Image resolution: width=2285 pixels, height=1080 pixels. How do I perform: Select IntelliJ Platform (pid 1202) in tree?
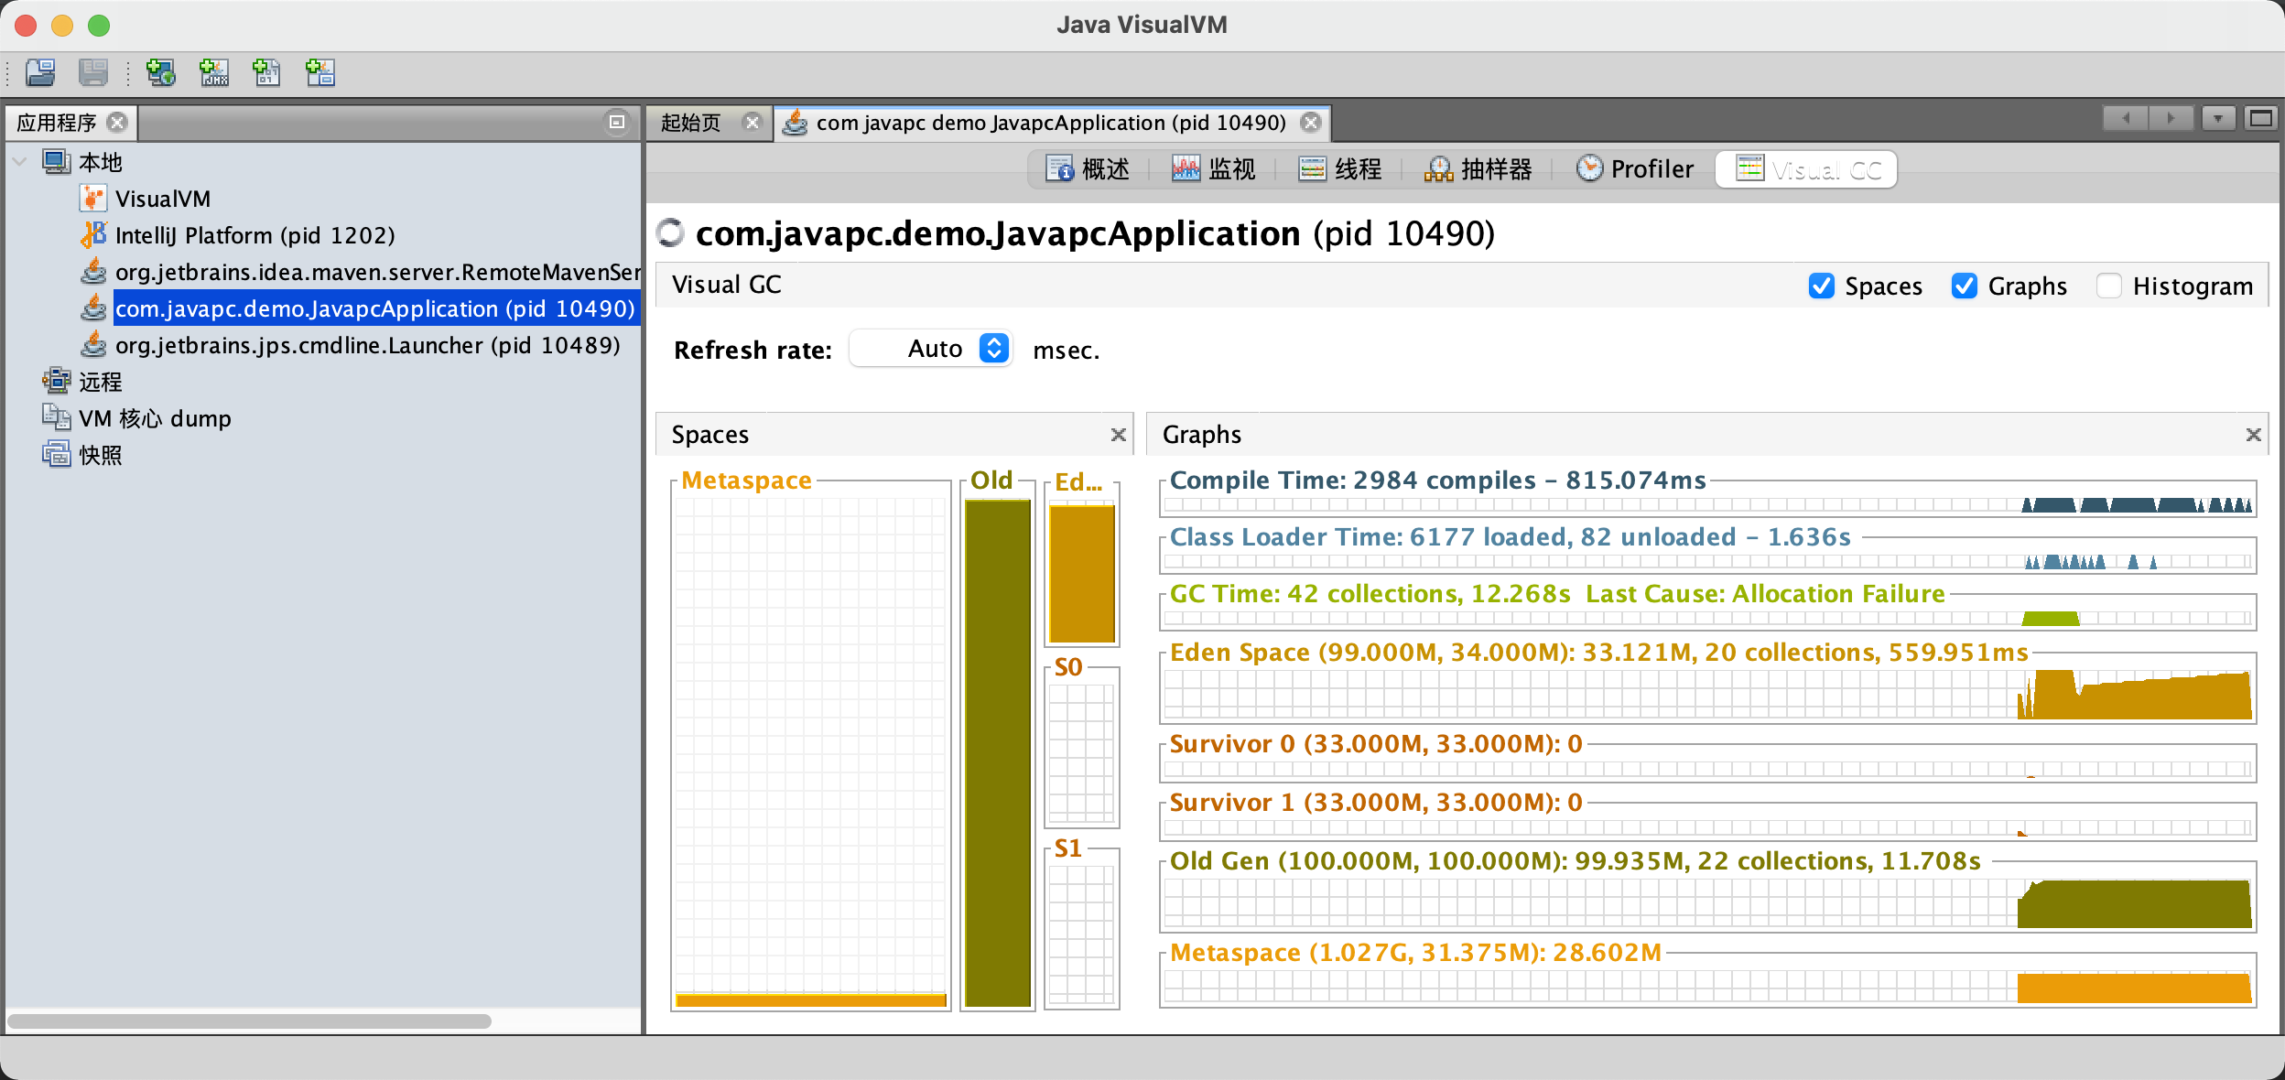[x=254, y=235]
